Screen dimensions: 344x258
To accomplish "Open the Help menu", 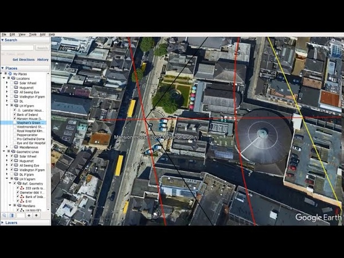I will [x=52, y=34].
